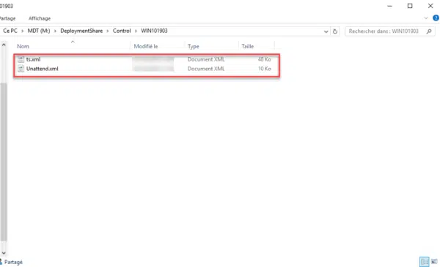Viewport: 440px width, 267px height.
Task: Expand the chevron after Ce PC
Action: (23, 31)
